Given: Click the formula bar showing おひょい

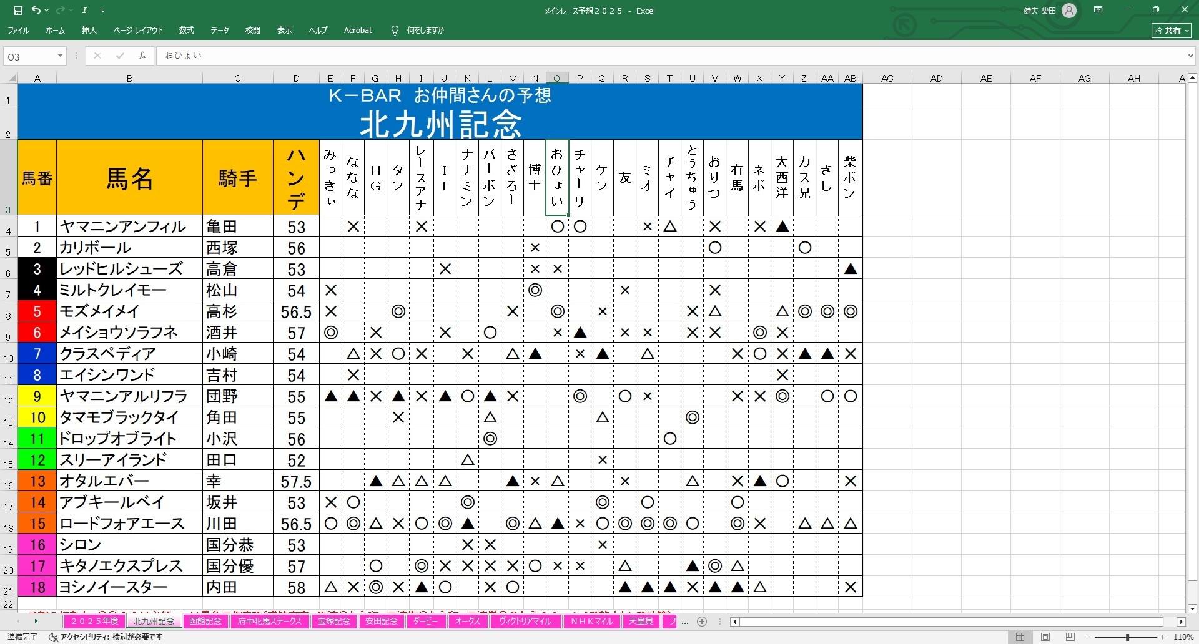Looking at the screenshot, I should 624,56.
